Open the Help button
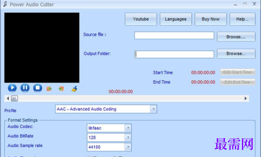This screenshot has width=261, height=157. [x=242, y=19]
